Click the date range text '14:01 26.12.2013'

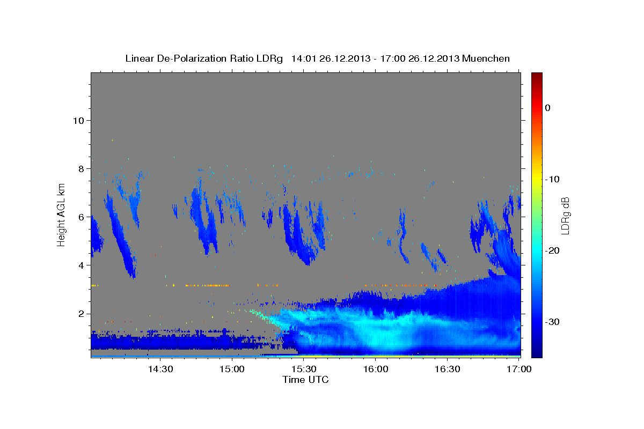330,58
